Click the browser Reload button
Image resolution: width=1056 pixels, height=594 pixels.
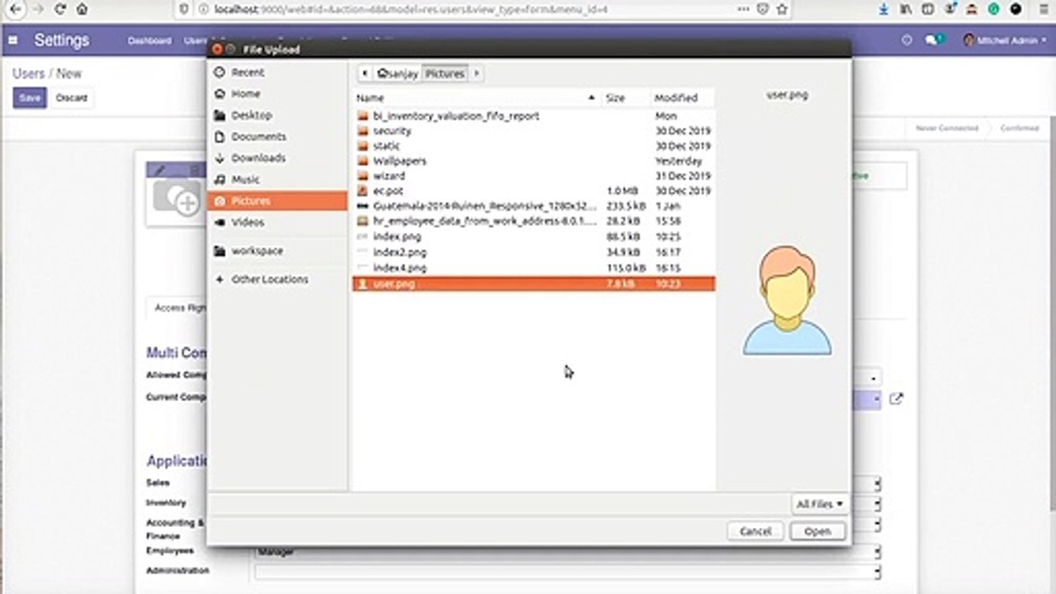[59, 9]
